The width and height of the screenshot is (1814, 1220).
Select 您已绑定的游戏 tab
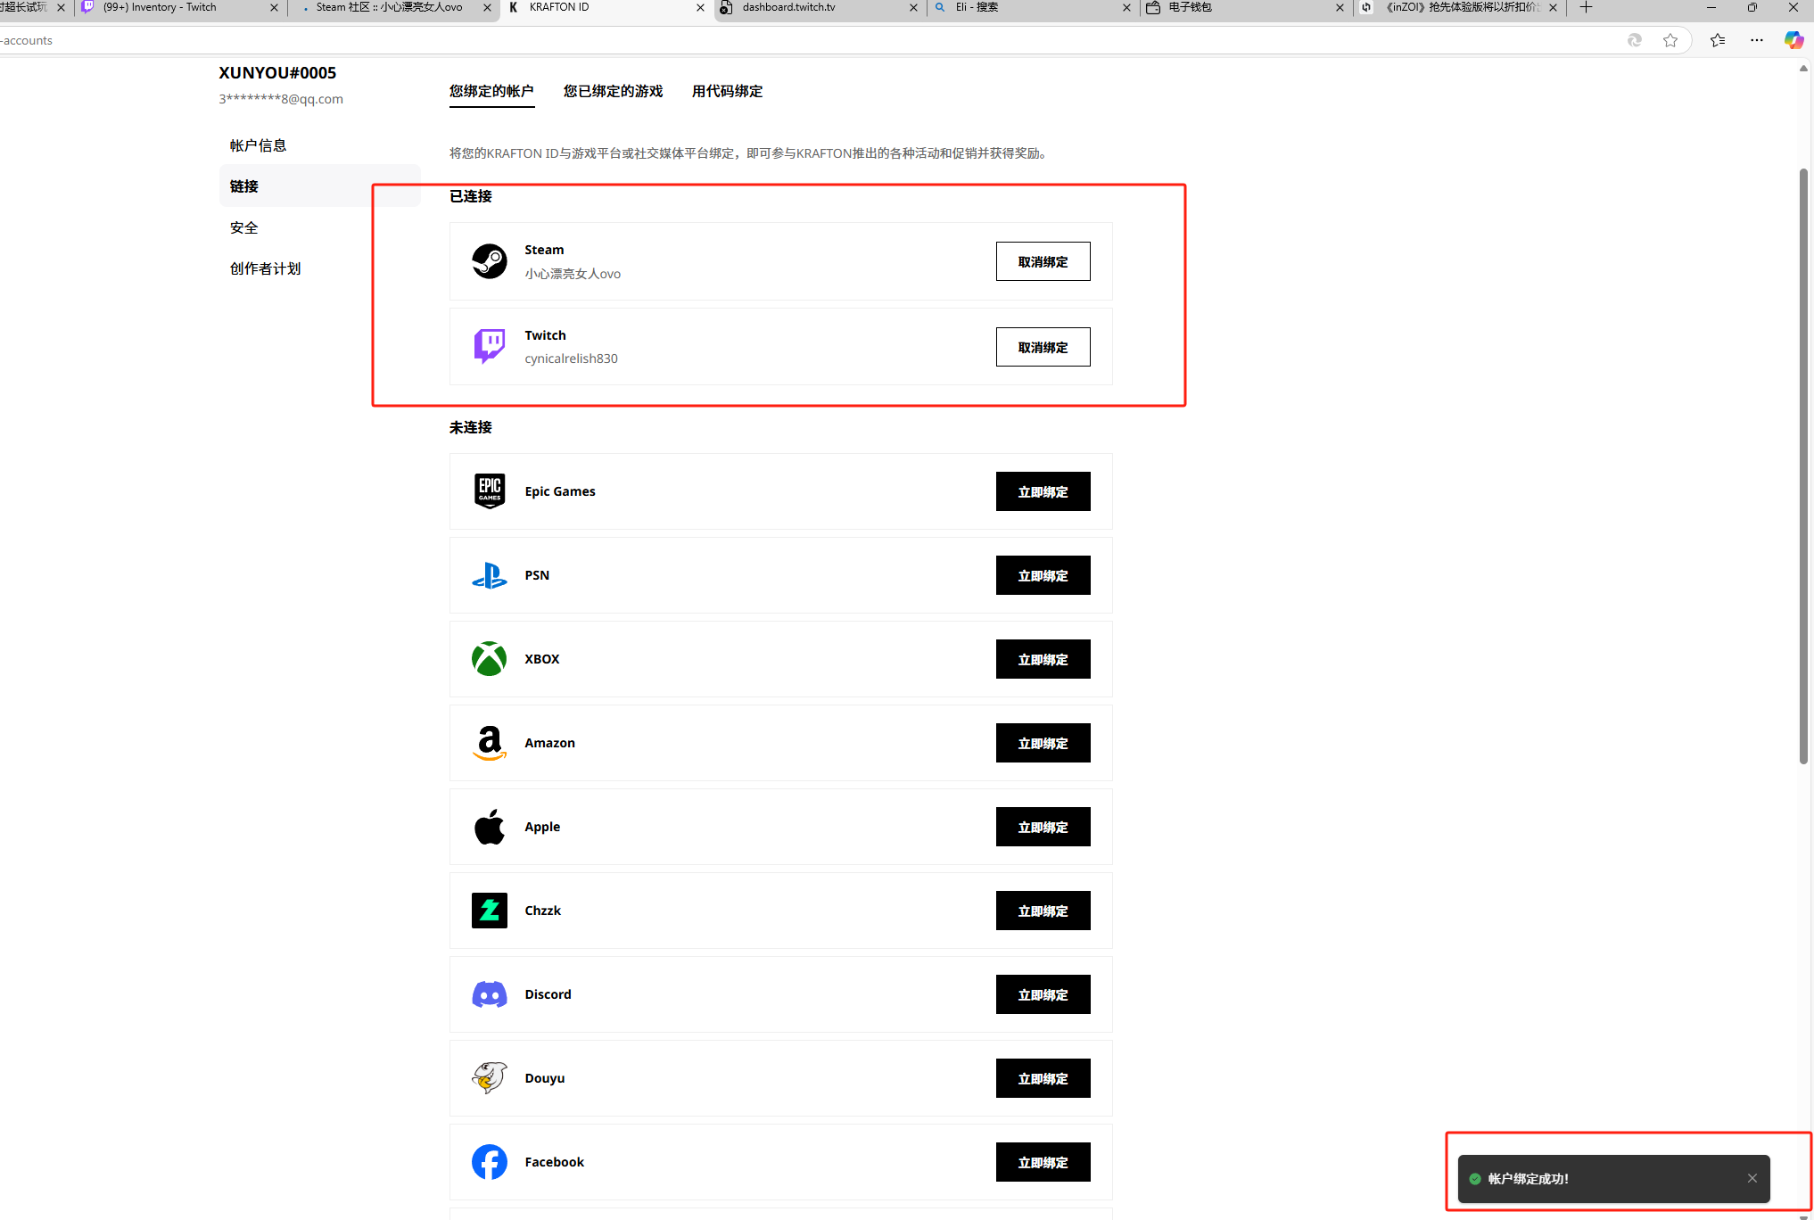[613, 91]
